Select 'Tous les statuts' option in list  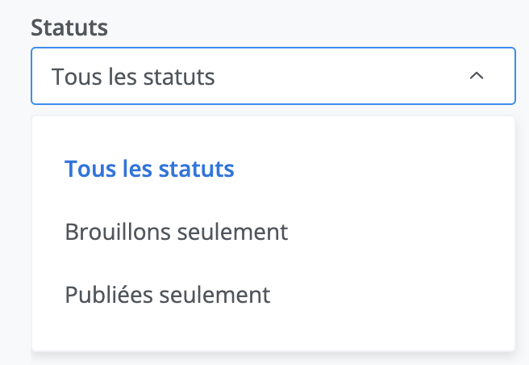[149, 170]
